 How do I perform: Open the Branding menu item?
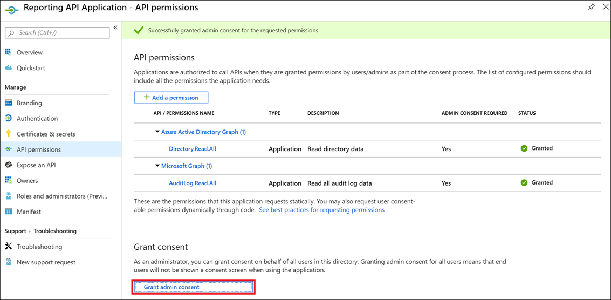pos(29,103)
